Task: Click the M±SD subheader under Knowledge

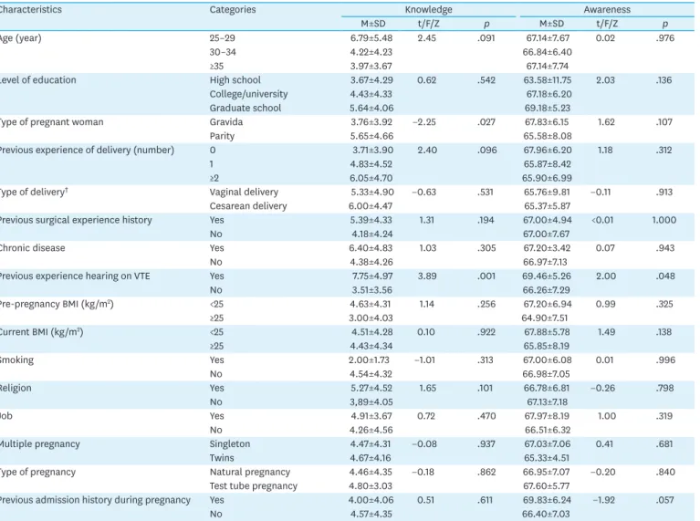Action: click(373, 24)
